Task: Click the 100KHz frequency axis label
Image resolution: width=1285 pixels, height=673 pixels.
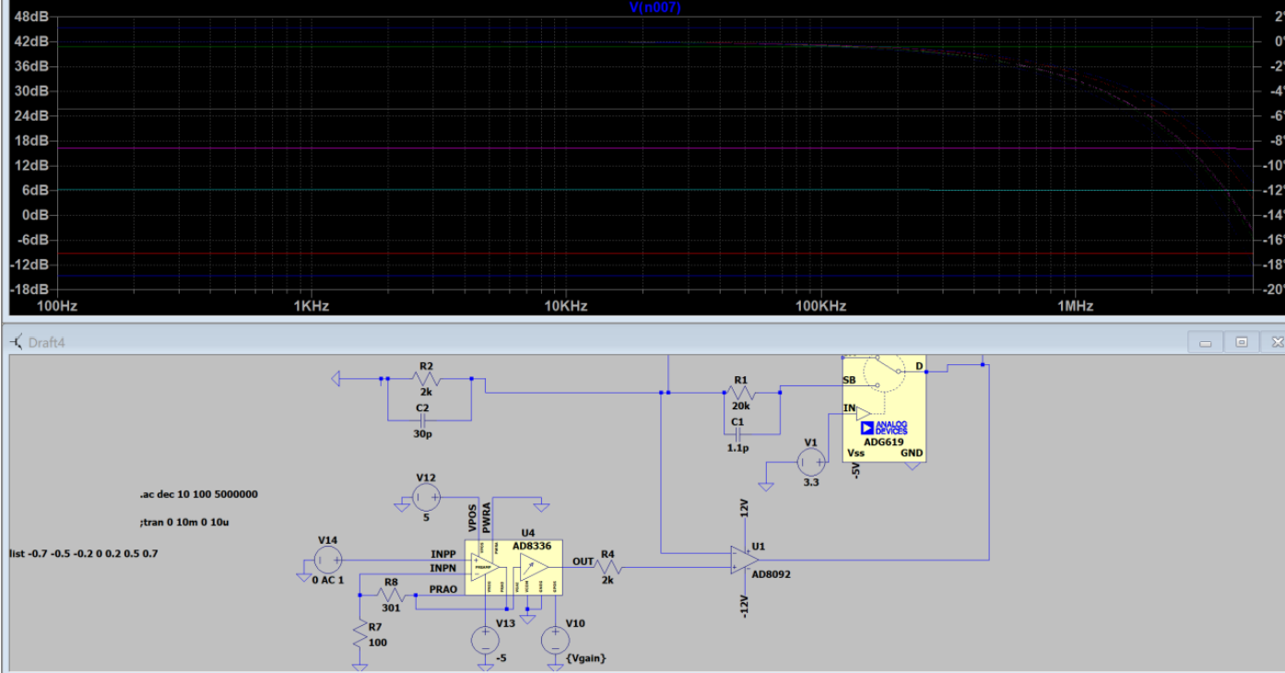Action: (819, 306)
